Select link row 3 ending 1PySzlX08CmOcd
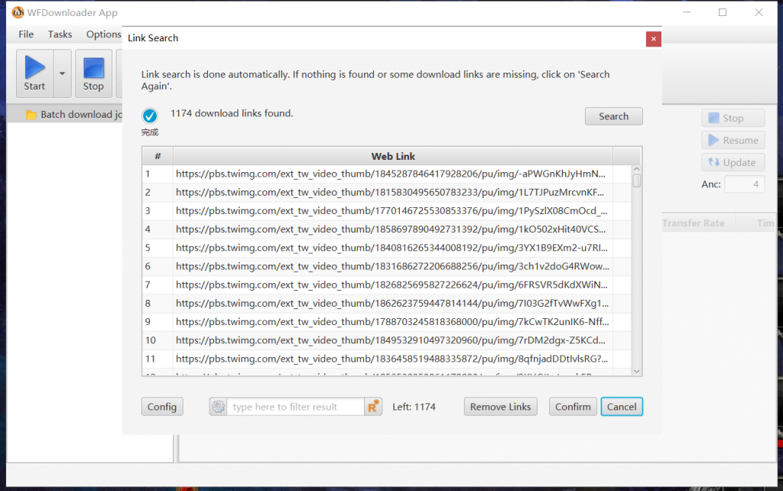Image resolution: width=783 pixels, height=491 pixels. (386, 211)
